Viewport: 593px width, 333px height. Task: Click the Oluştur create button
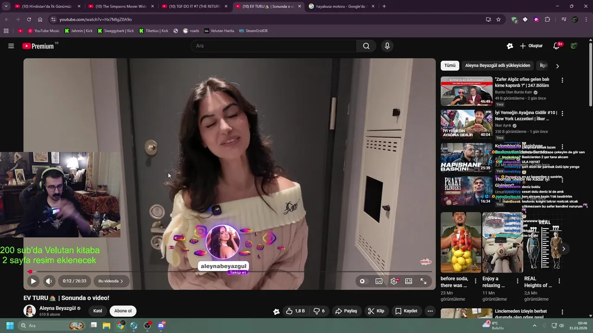coord(531,46)
